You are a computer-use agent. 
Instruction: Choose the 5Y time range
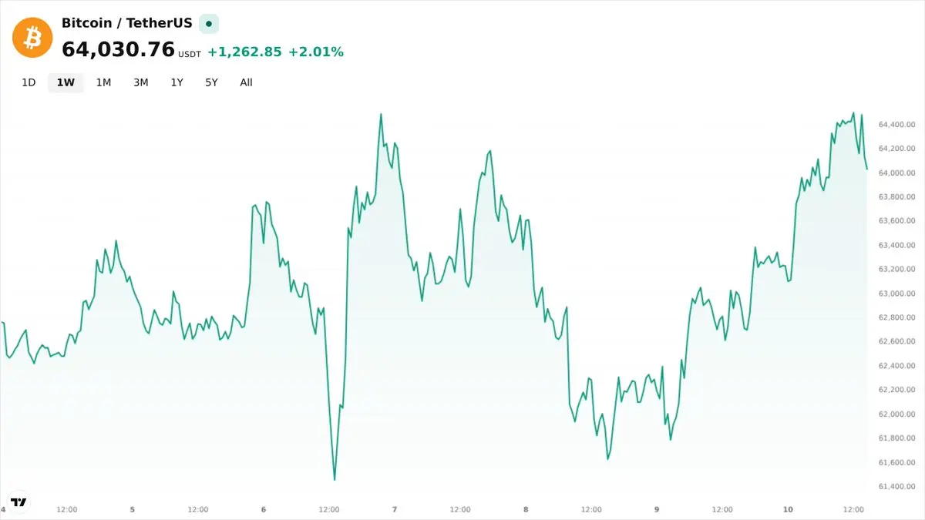click(211, 82)
